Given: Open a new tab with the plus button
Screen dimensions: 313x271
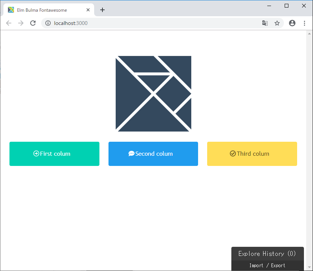Looking at the screenshot, I should pos(102,10).
